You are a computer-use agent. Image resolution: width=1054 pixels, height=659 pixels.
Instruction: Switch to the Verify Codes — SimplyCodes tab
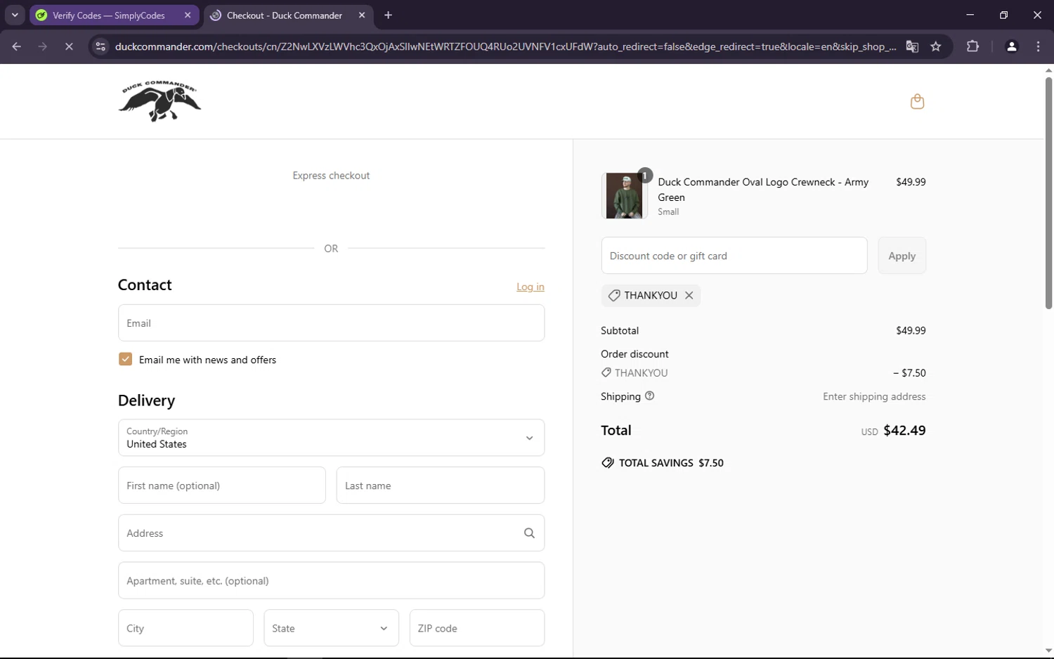[109, 15]
